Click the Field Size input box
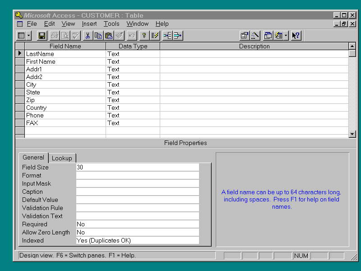361x271 pixels. [137, 167]
